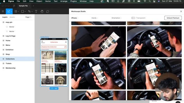Close the Sample File tab
Screen dimensions: 184x103
[x=29, y=6]
